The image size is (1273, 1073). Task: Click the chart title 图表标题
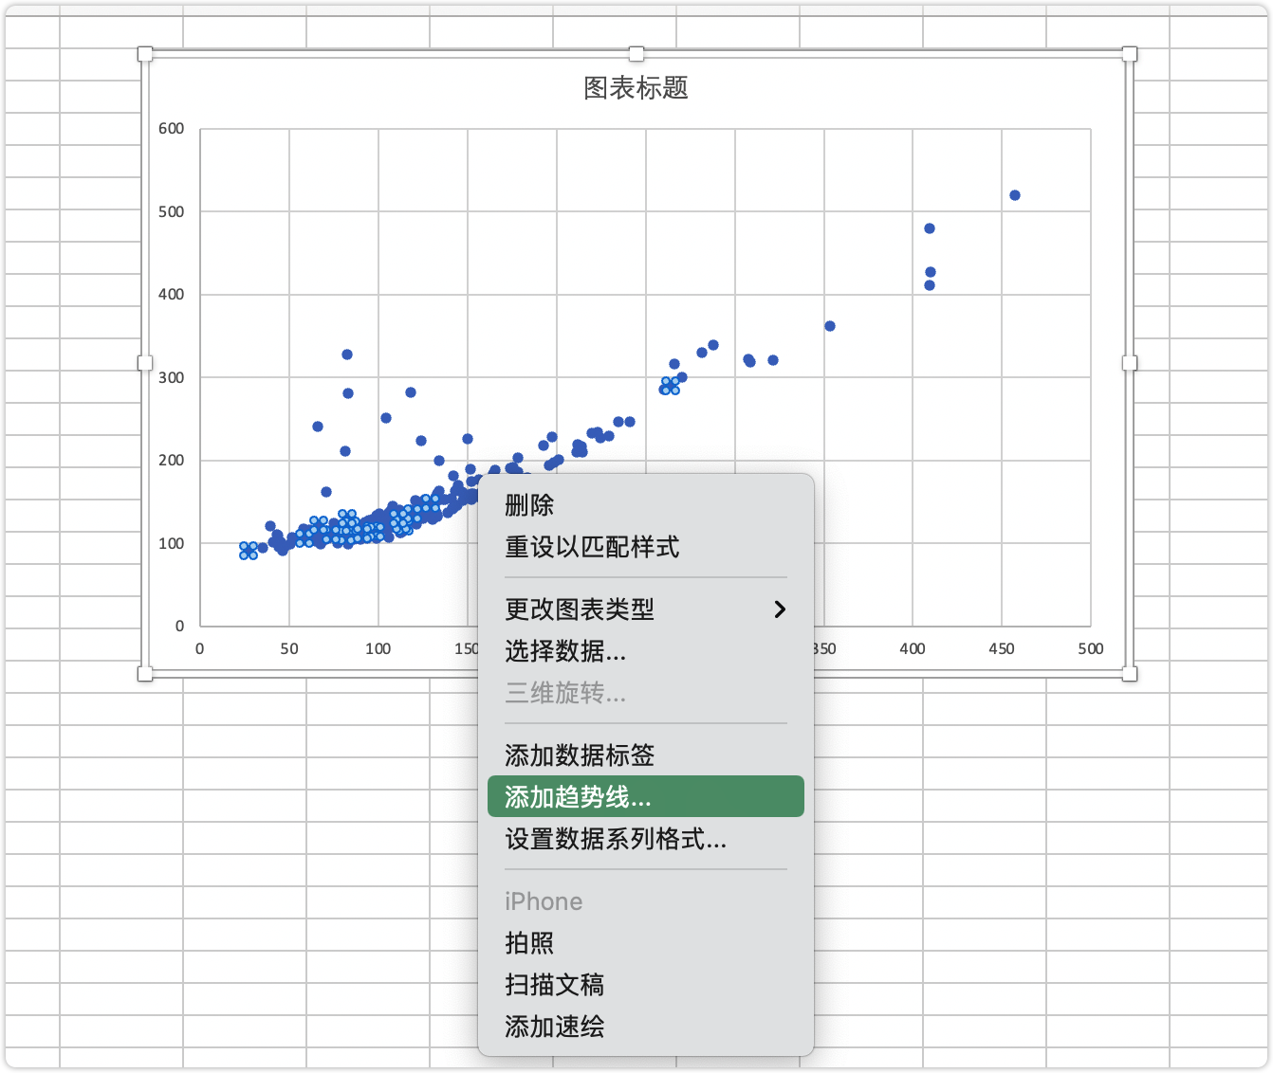636,89
